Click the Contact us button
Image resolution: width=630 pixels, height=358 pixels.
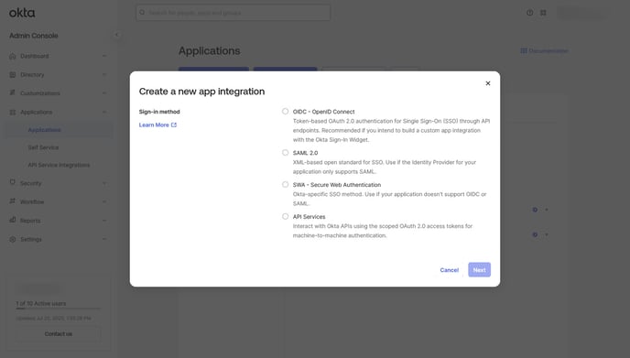coord(59,334)
